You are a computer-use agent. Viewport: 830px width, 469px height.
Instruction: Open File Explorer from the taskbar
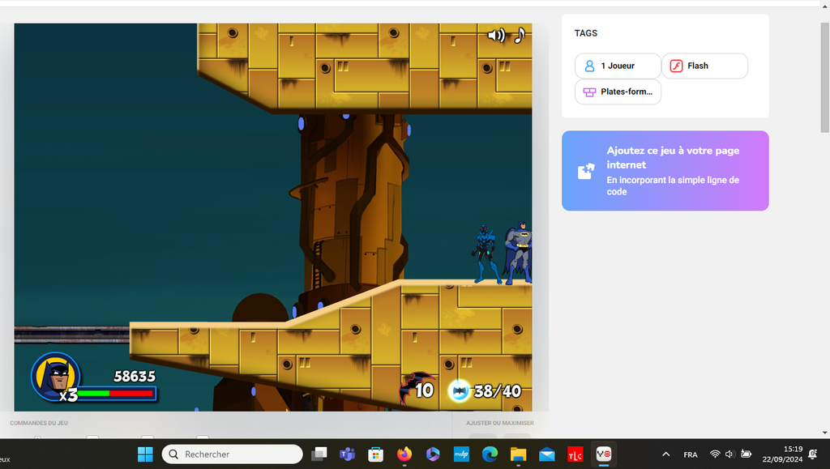(518, 454)
